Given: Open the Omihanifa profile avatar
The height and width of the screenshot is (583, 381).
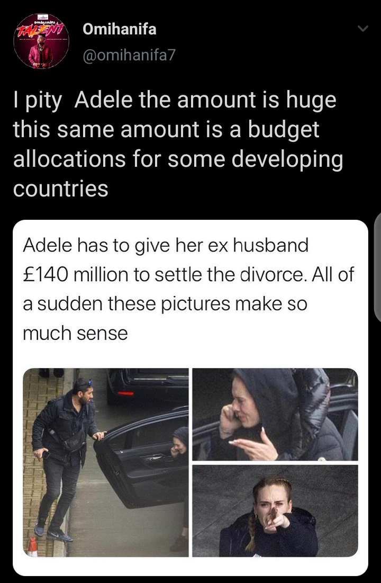Looking at the screenshot, I should pyautogui.click(x=41, y=41).
